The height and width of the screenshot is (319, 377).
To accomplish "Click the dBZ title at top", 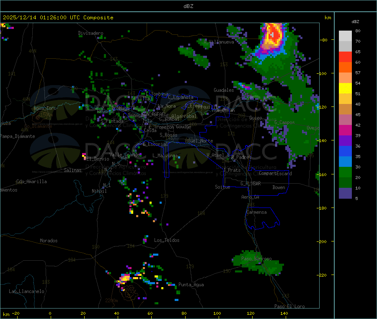I will (x=188, y=6).
